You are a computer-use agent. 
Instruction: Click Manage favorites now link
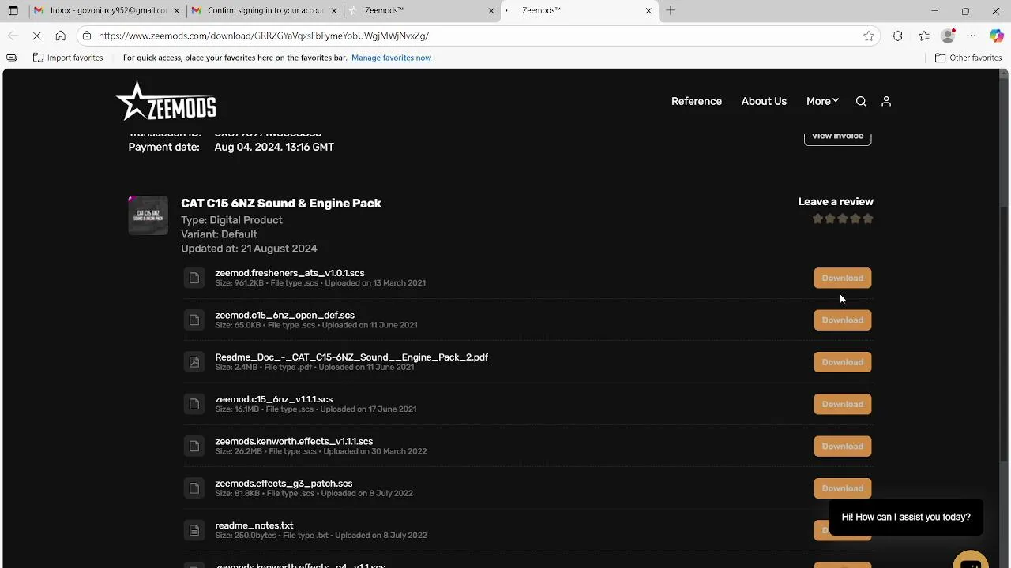391,58
